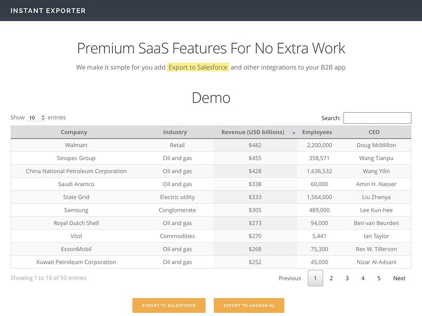Viewport: 422px width, 316px height.
Task: Select the Saudi Aramco company cell
Action: pyautogui.click(x=76, y=184)
